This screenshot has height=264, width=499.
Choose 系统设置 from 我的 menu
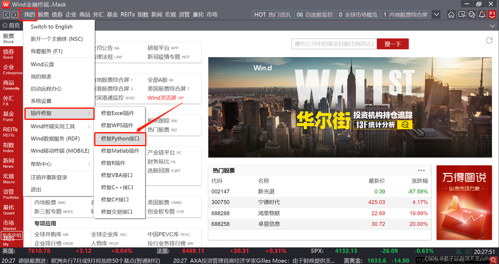[x=41, y=101]
